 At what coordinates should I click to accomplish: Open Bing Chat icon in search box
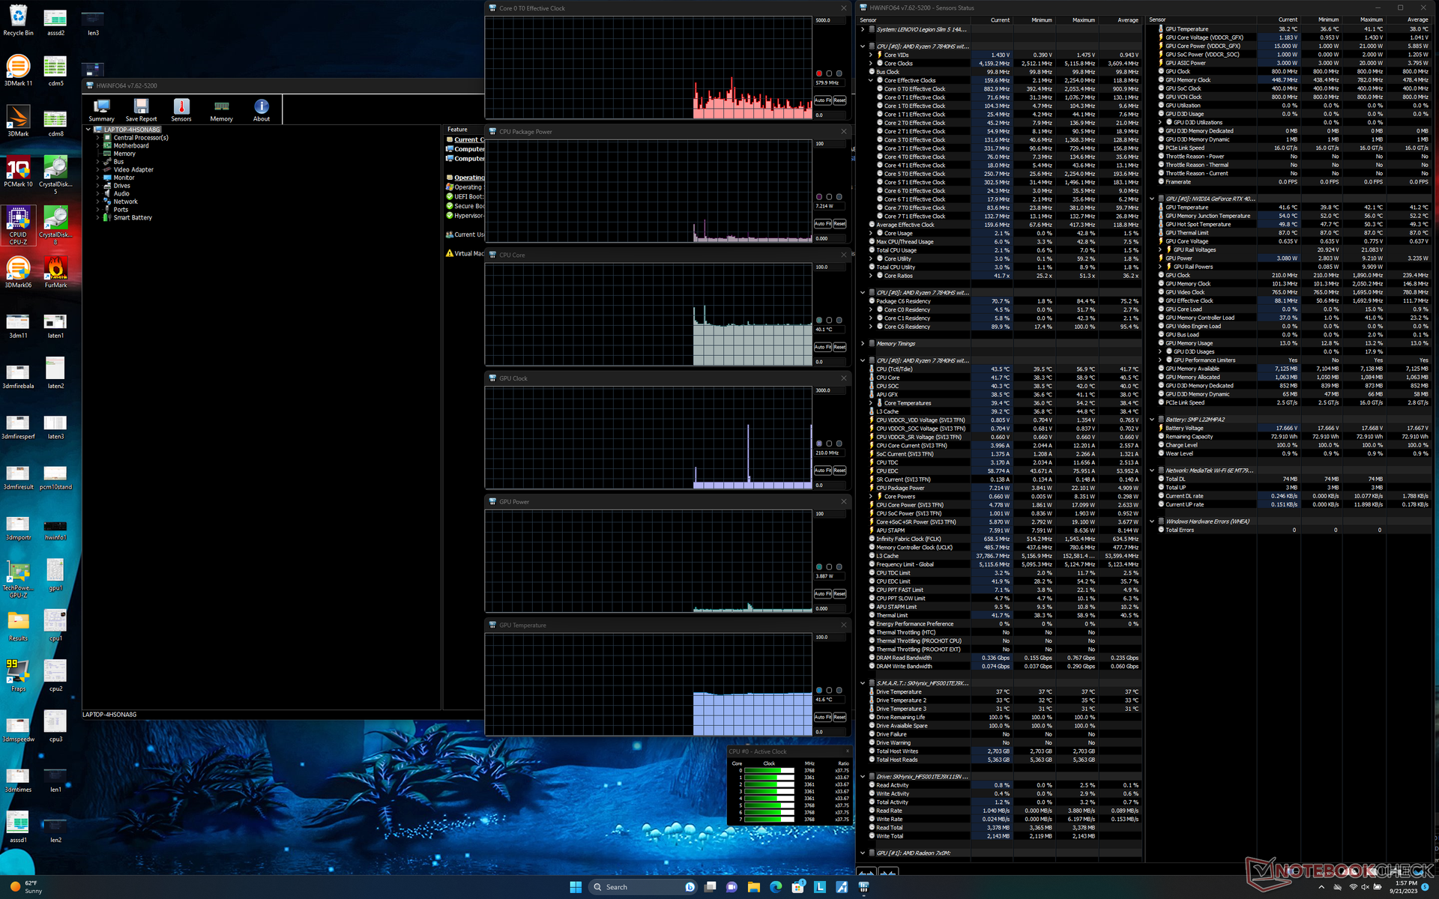(690, 887)
